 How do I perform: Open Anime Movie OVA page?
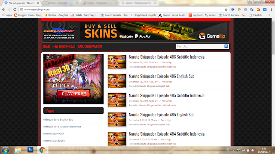point(54,133)
